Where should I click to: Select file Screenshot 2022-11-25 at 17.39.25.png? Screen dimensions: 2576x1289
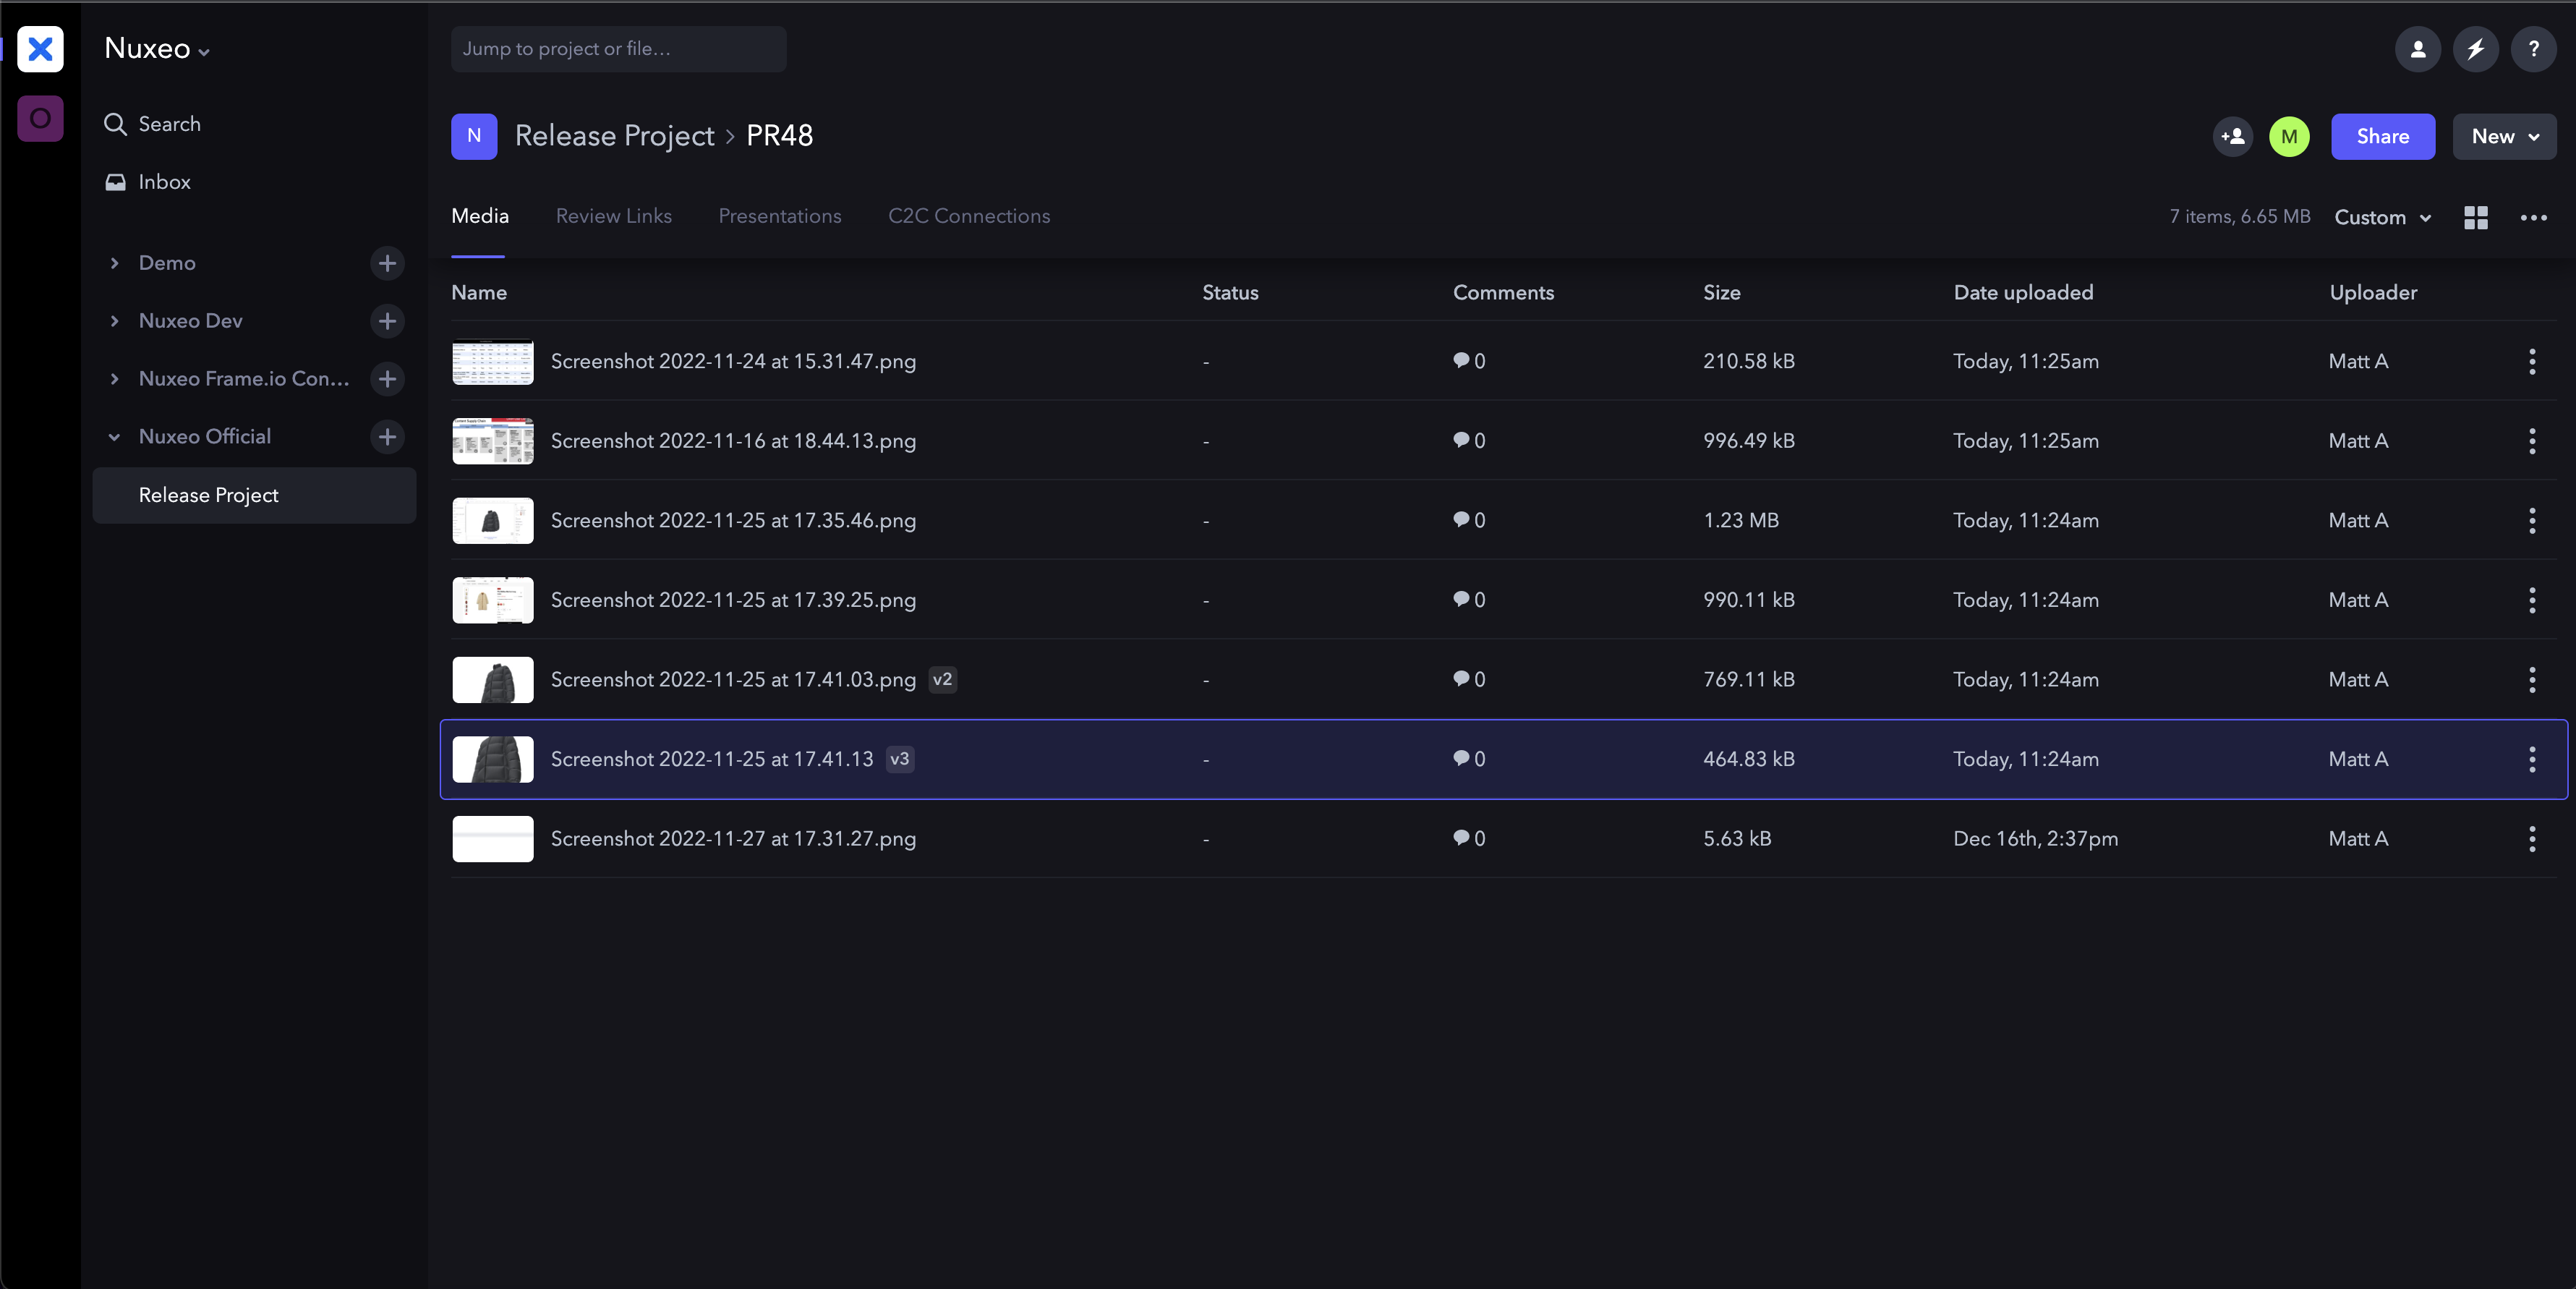733,600
